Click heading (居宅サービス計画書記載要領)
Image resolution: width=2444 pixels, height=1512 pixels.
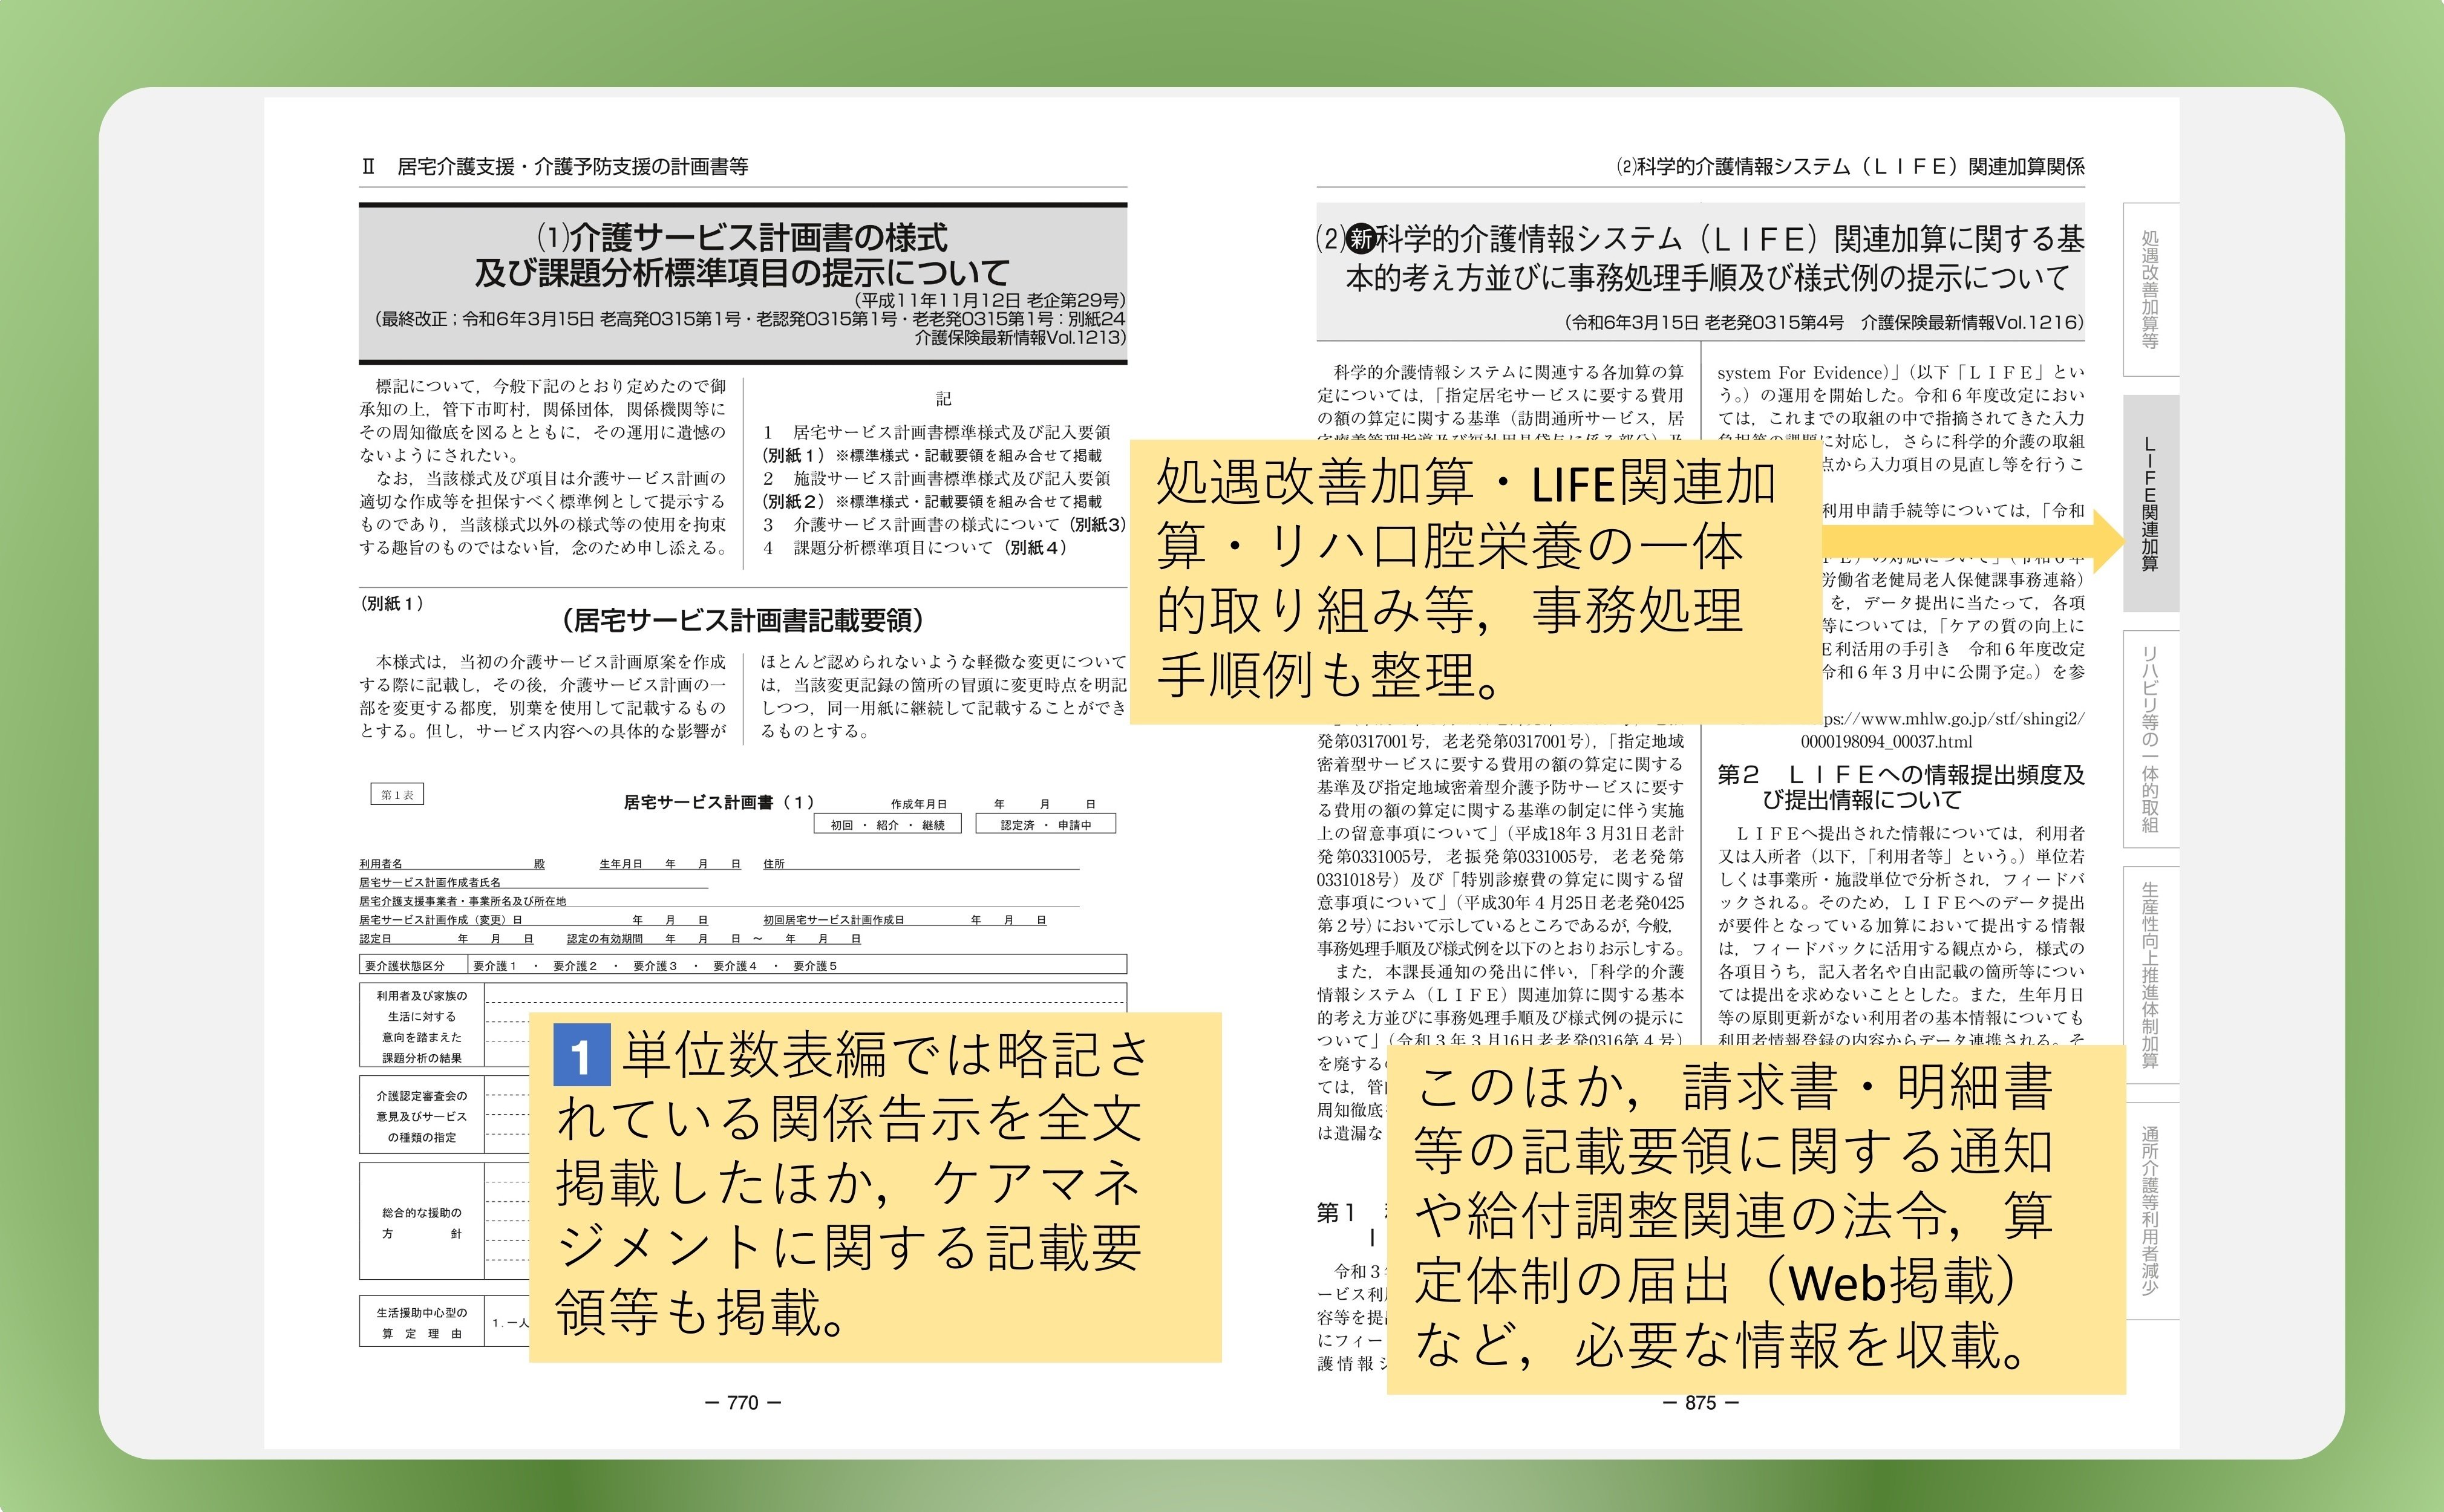coord(742,621)
